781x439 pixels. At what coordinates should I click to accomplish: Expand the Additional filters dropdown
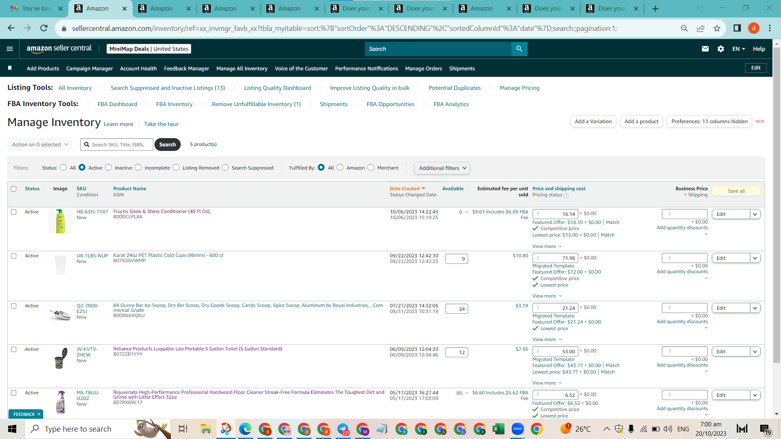(442, 168)
